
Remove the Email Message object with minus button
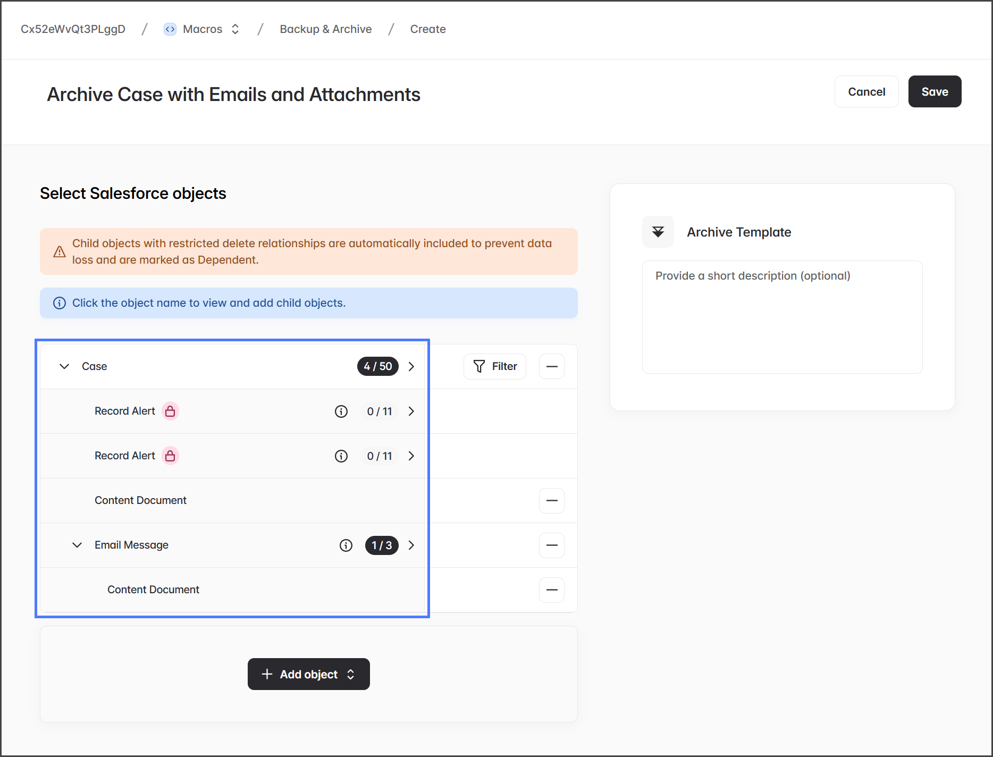point(552,545)
